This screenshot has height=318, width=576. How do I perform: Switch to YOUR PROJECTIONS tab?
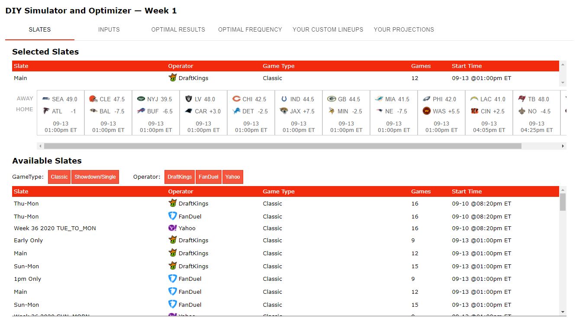point(404,30)
